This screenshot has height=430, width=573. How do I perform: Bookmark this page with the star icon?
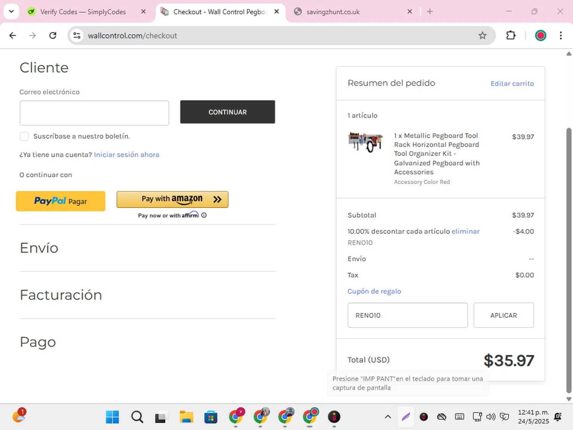point(482,36)
